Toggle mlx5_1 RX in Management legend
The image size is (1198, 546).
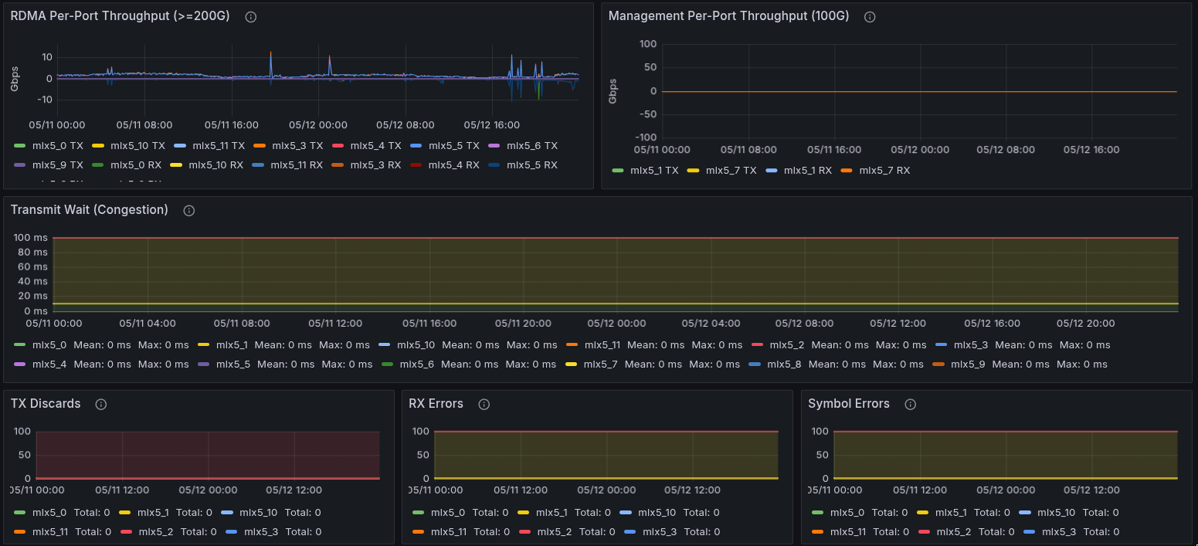(808, 170)
